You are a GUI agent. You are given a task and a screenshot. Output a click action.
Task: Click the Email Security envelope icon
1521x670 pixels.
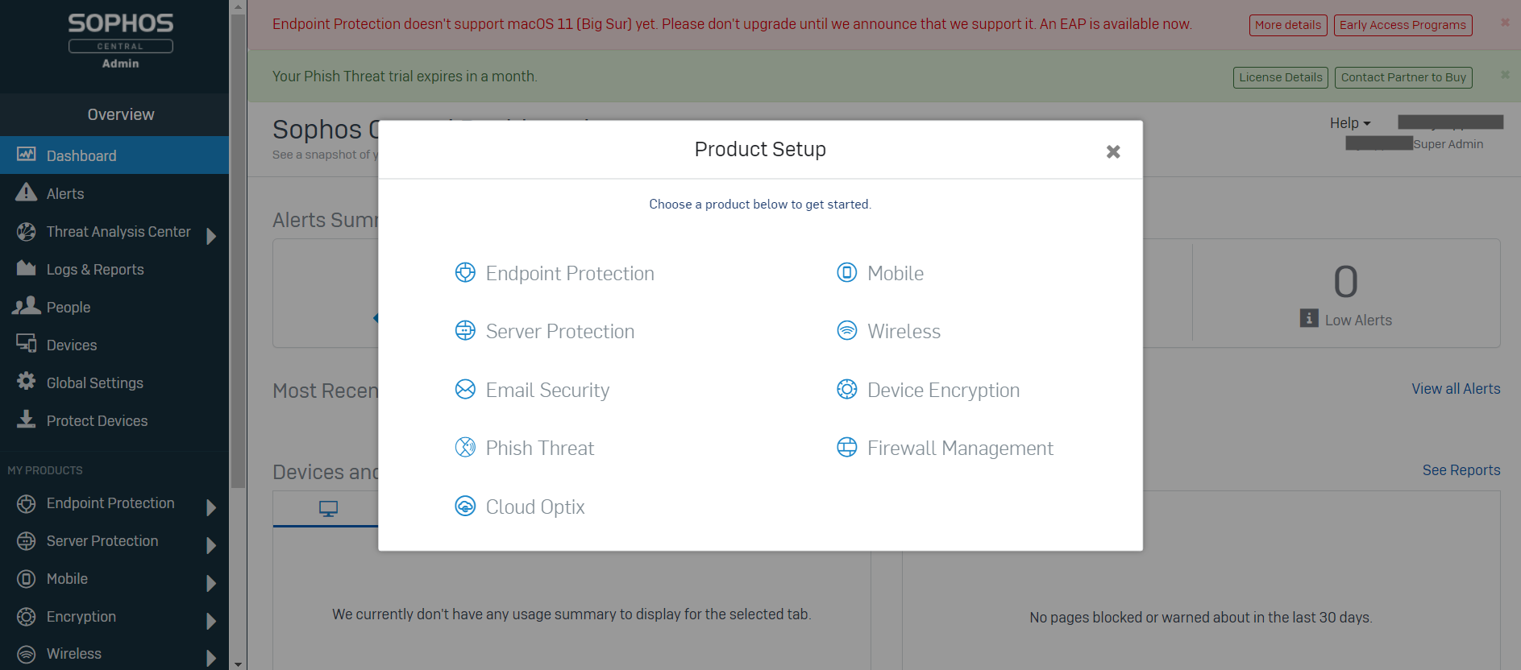tap(465, 390)
